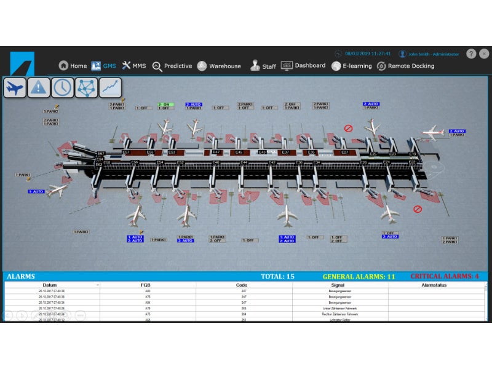Go to the Remote Docking section

405,66
